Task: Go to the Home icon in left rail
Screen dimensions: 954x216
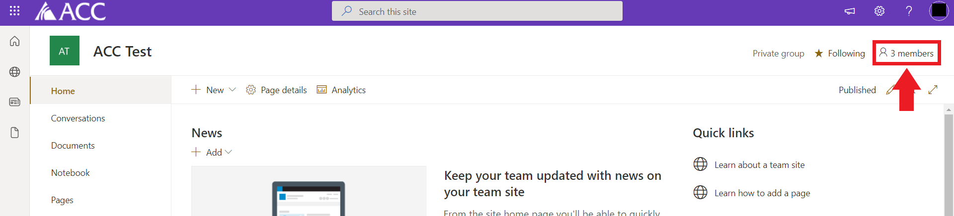Action: coord(15,41)
